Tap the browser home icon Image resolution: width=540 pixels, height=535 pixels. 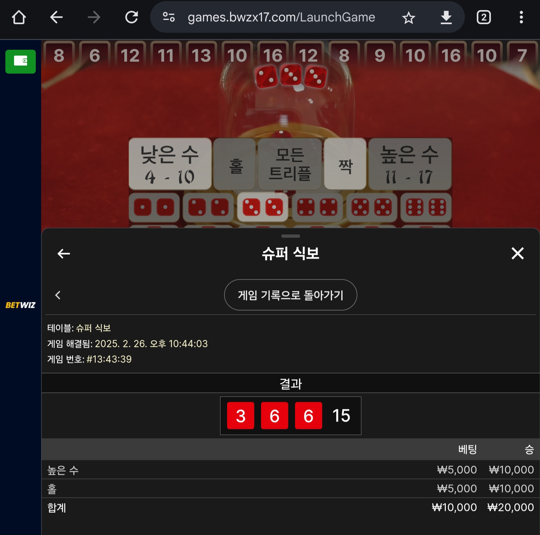19,17
